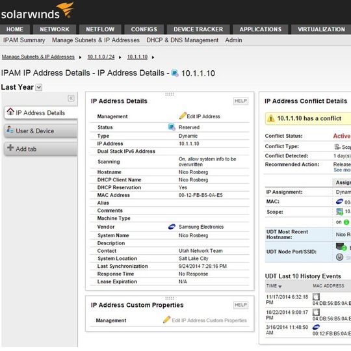
Task: Select the IP Address Details side tab
Action: (41, 112)
